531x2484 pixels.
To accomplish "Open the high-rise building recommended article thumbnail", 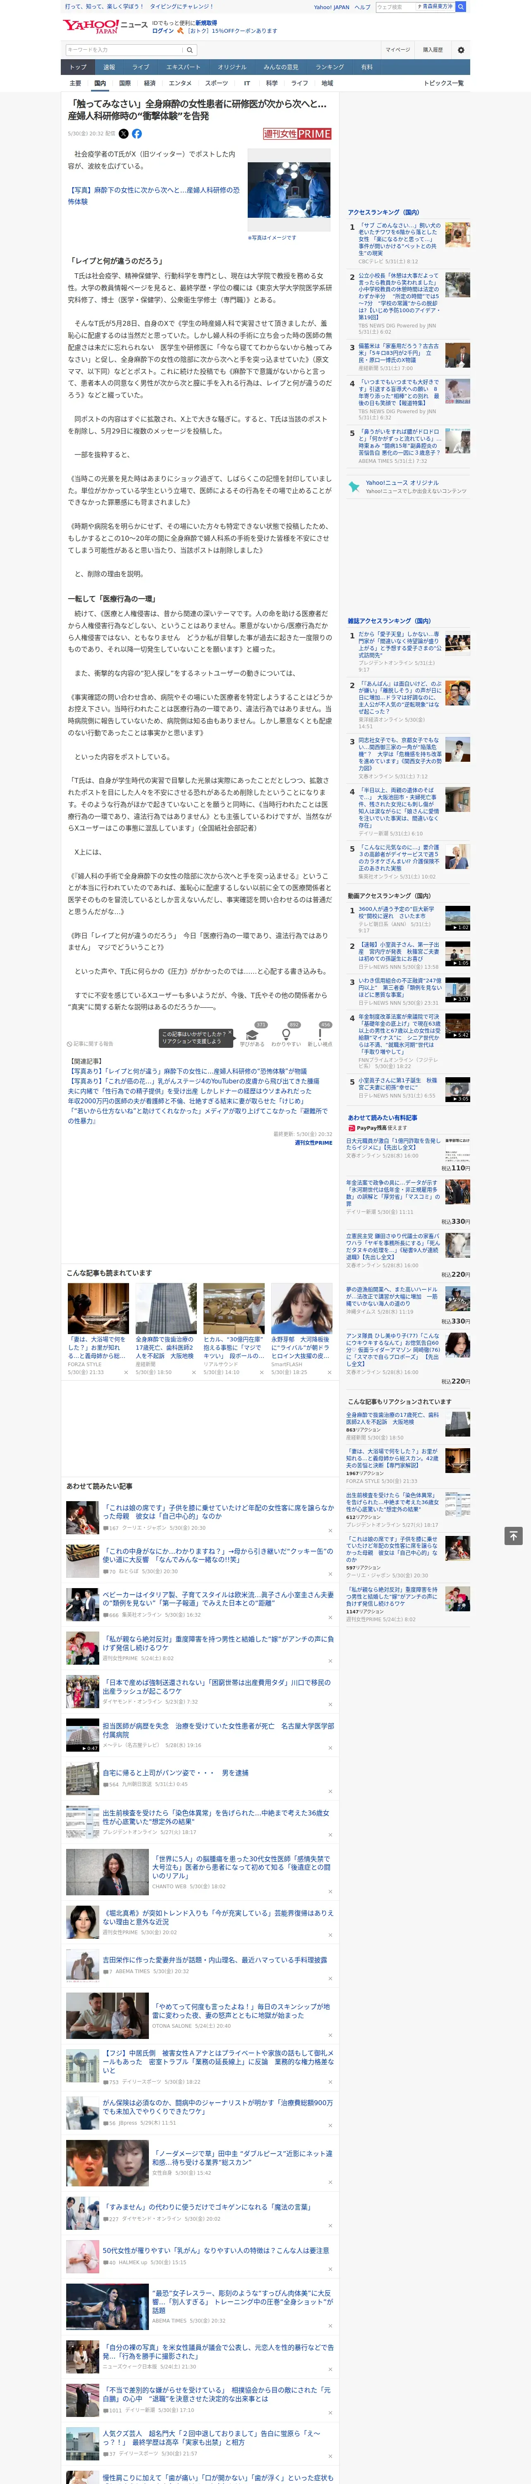I will [x=166, y=1309].
